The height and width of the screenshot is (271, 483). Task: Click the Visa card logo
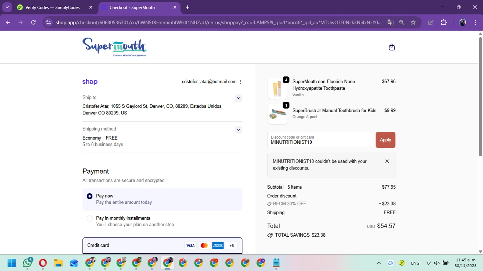coord(190,246)
